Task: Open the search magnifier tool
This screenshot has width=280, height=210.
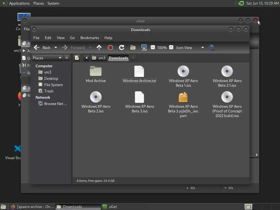Action: [x=212, y=48]
